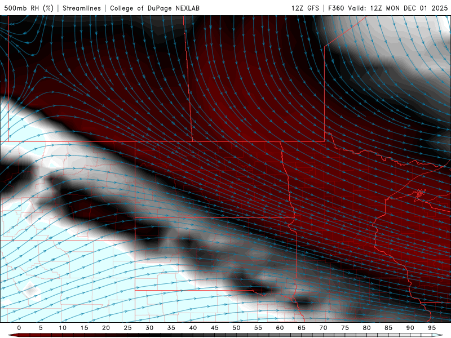Click the "College of DuPage NEXLAB" text
451x338 pixels.
tap(154, 8)
